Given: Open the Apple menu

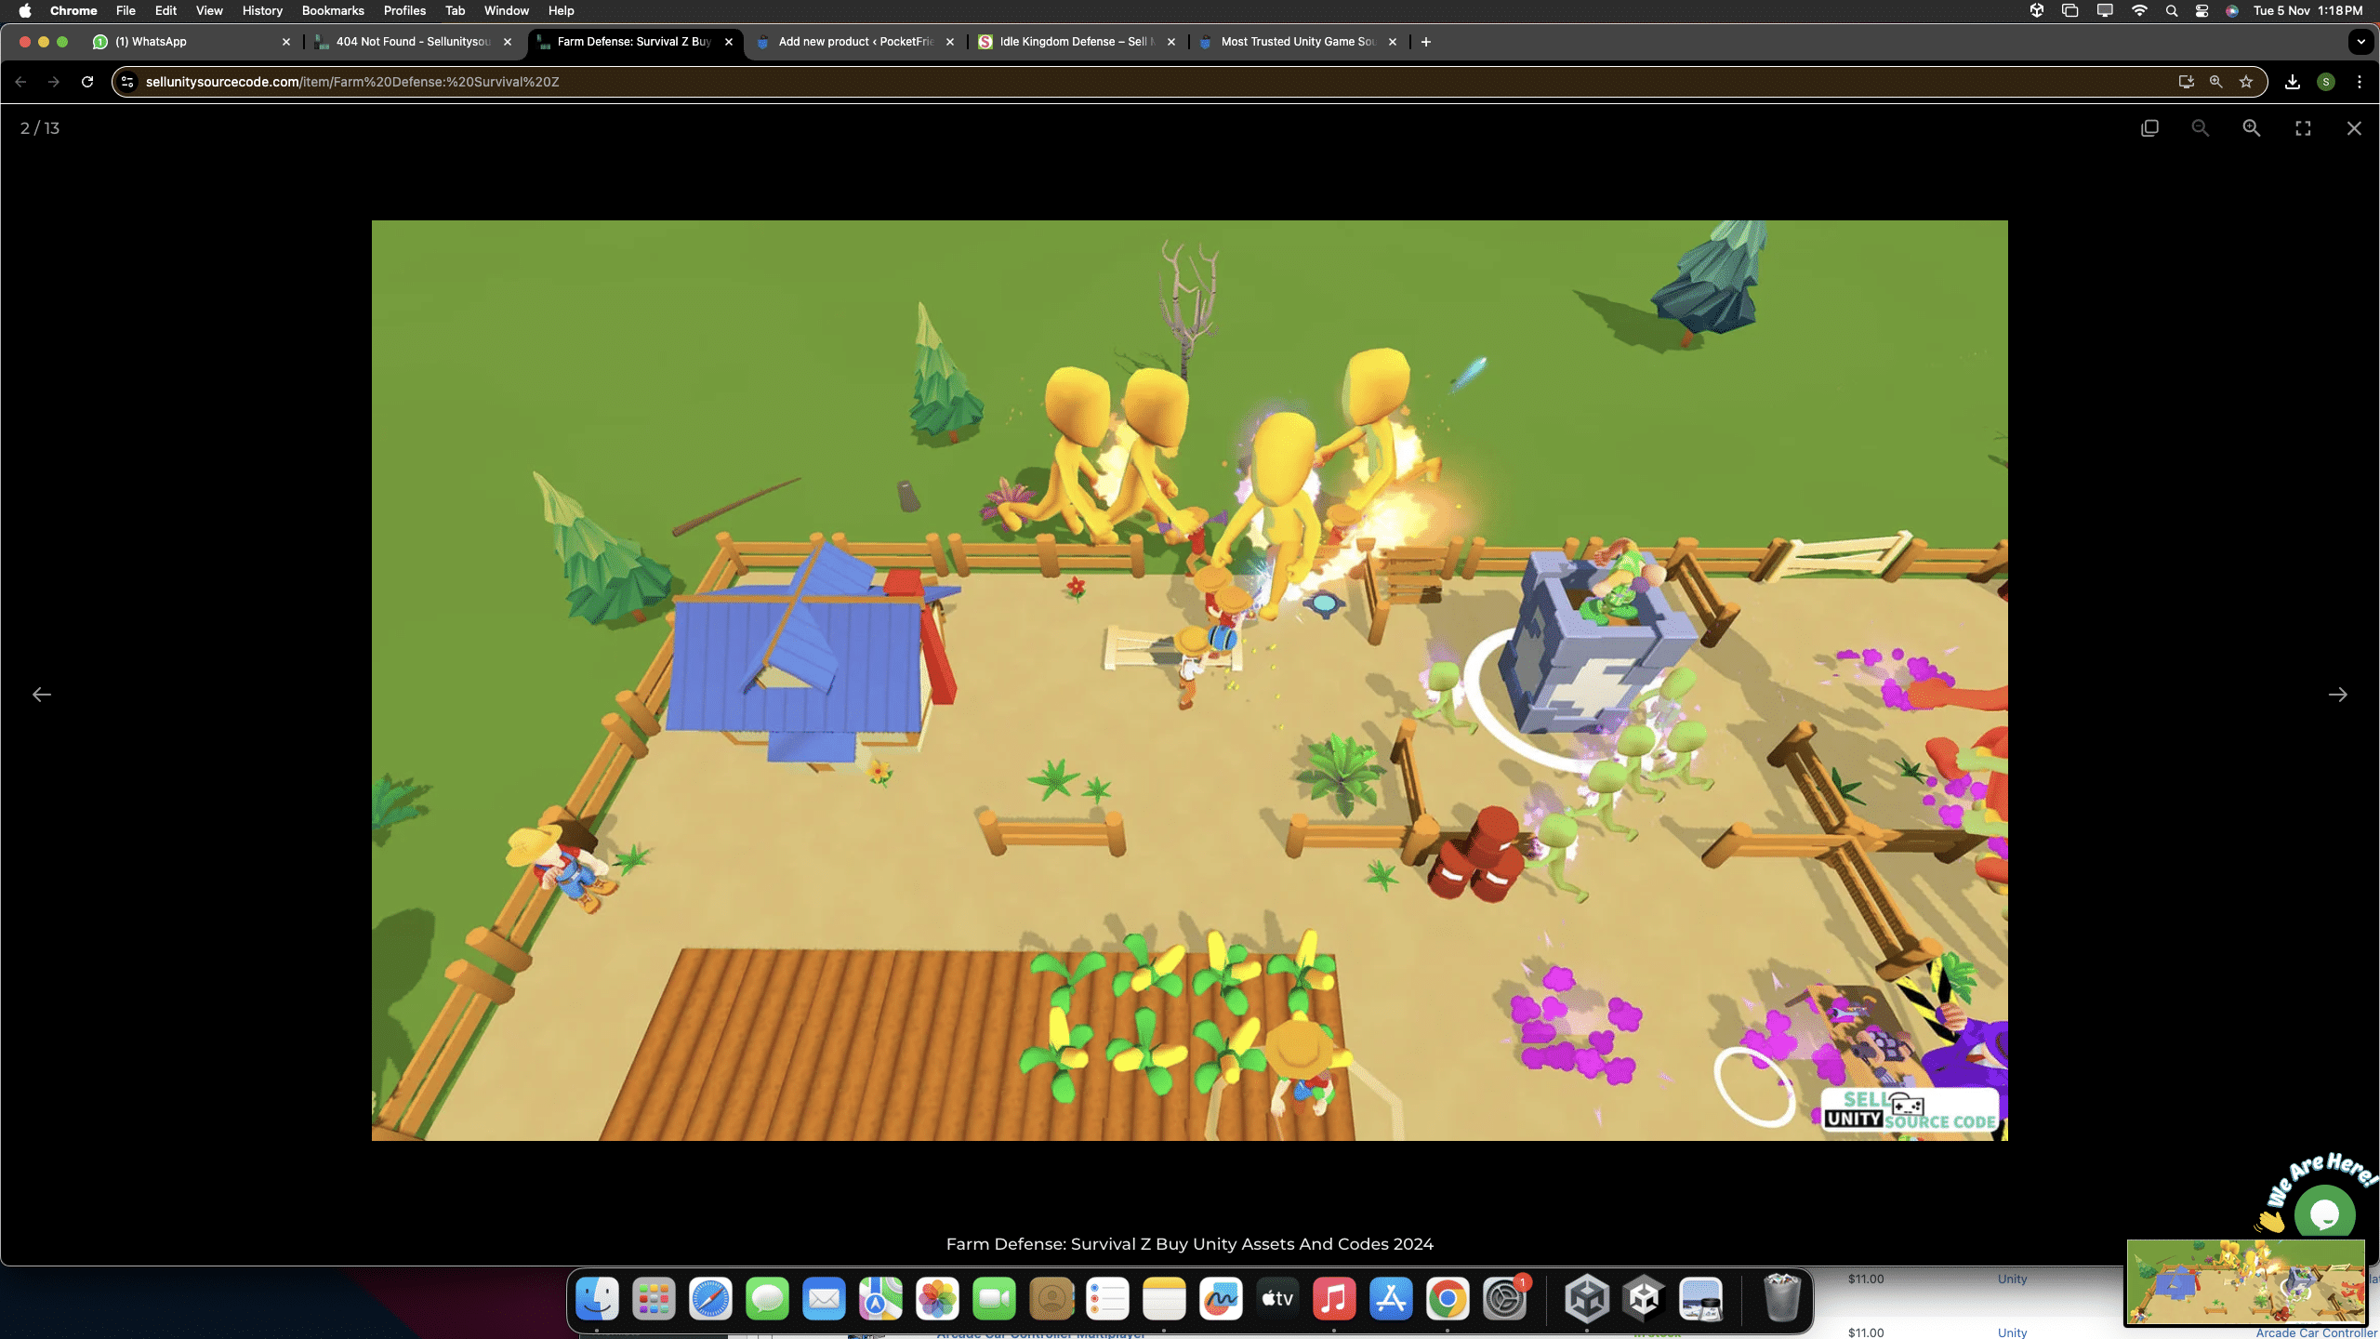Looking at the screenshot, I should coord(25,11).
